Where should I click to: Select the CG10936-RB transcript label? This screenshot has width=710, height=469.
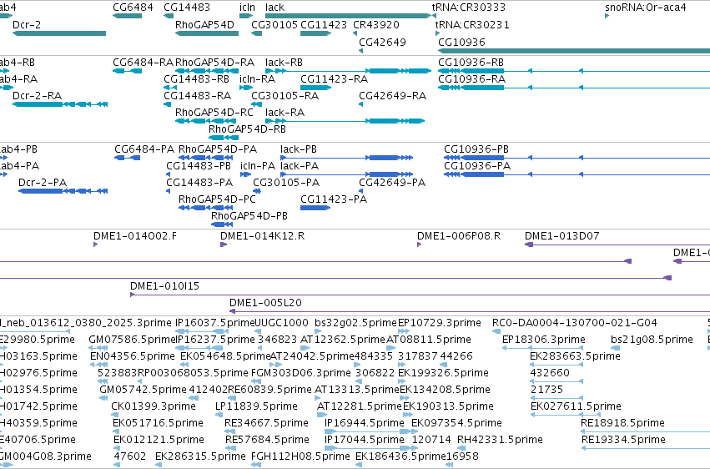[471, 63]
